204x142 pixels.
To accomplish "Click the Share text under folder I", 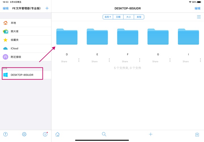I will pos(186,62).
